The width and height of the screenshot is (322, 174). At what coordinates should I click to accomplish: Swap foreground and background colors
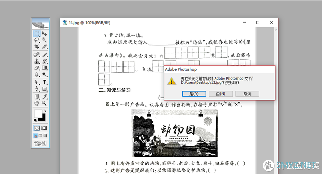[45, 110]
